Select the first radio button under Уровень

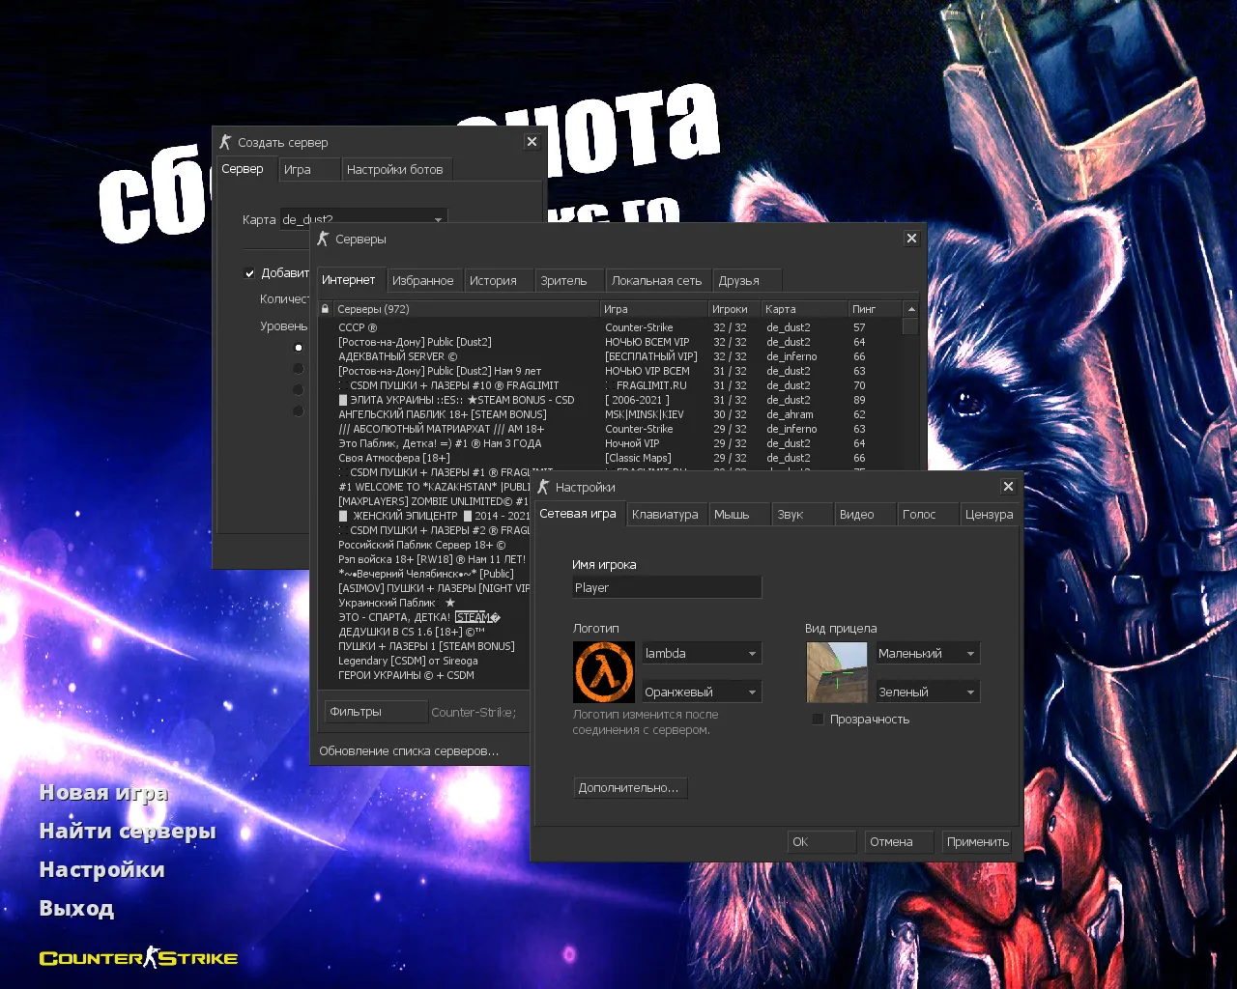click(299, 348)
